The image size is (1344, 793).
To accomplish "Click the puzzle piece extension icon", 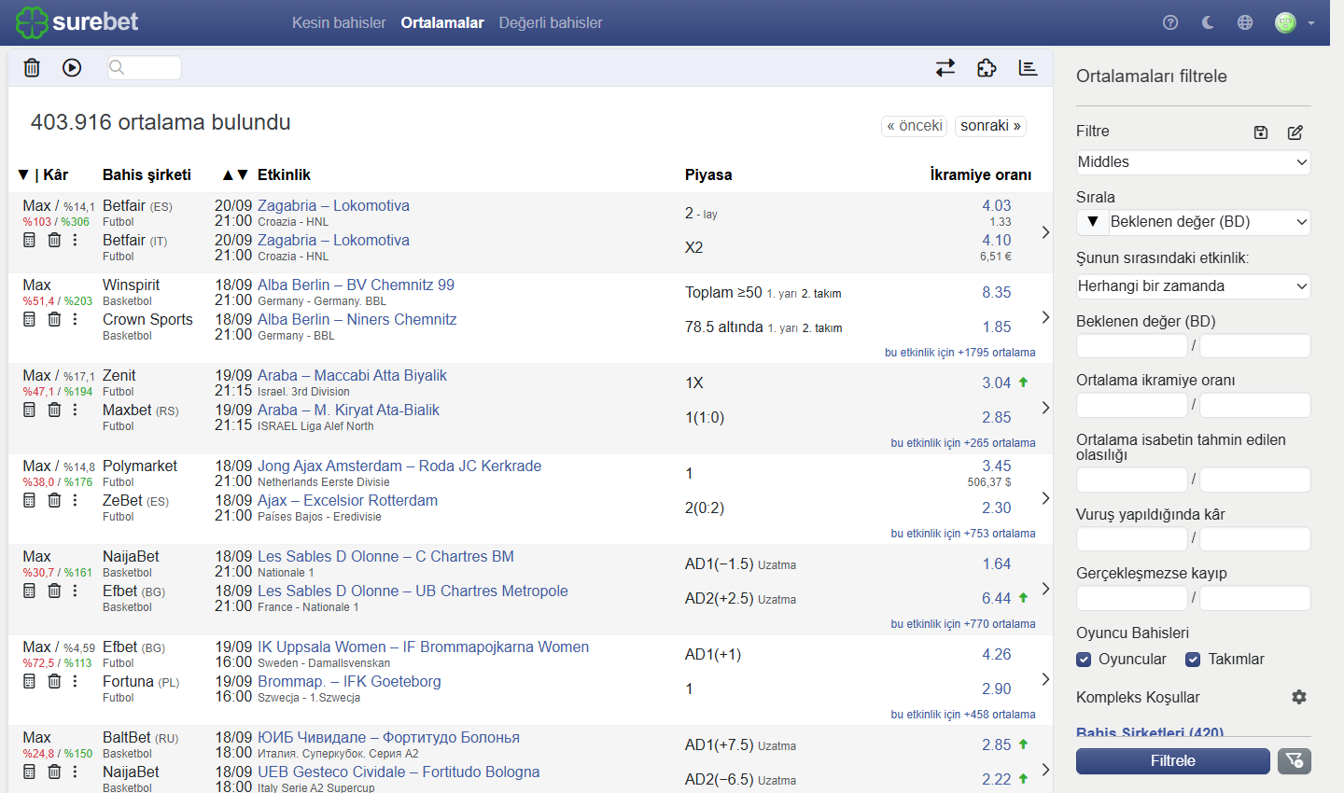I will 987,67.
